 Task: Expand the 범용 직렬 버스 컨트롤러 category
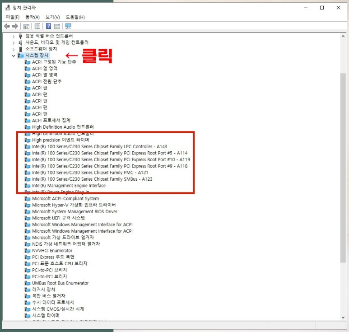[14, 36]
